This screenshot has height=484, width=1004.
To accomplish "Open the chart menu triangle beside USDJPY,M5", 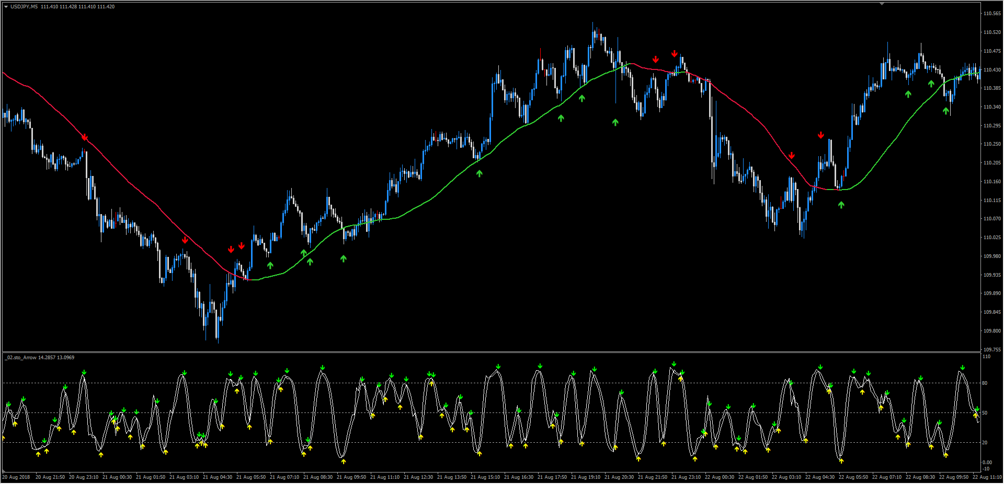I will click(x=6, y=7).
